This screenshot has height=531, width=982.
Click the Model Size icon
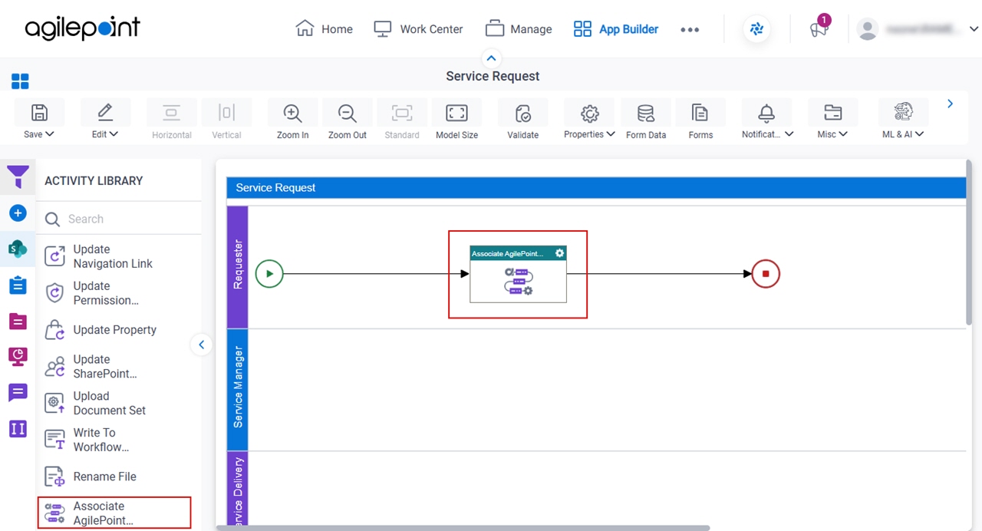click(456, 113)
